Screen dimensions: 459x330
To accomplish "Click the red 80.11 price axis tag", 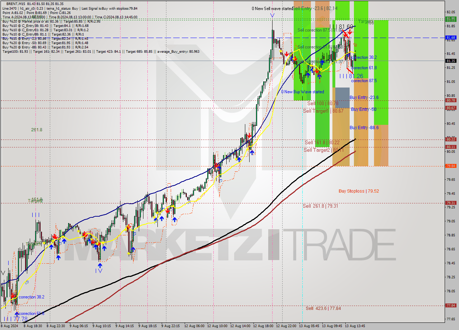I will point(451,147).
